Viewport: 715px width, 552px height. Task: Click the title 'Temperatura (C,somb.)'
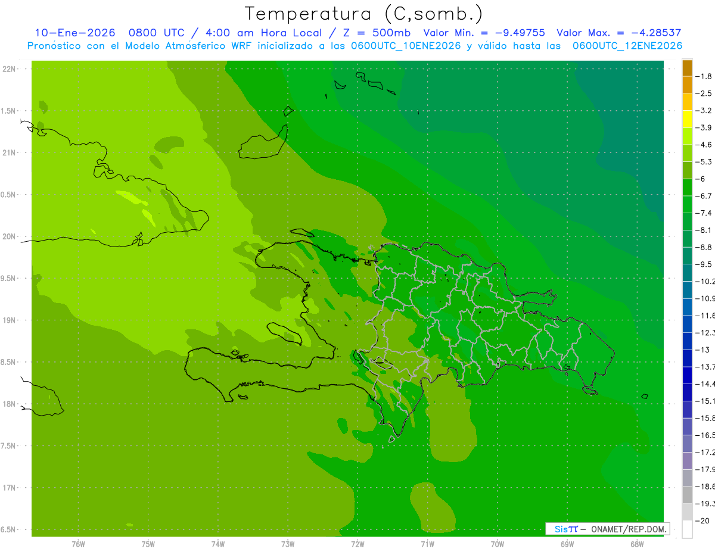[364, 14]
